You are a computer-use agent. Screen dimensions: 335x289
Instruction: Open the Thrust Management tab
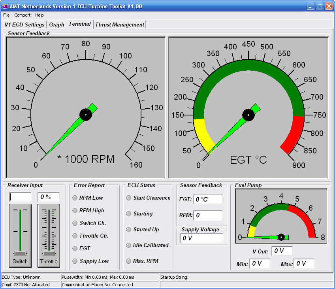click(x=120, y=25)
